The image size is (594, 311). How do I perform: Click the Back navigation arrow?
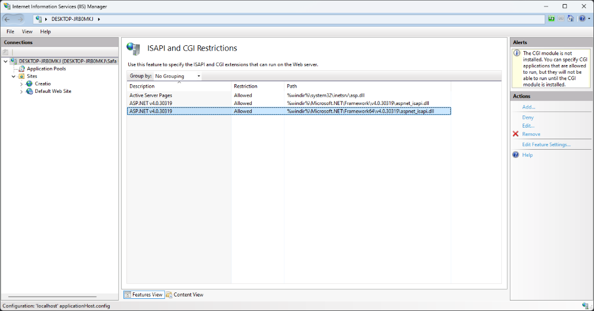(x=8, y=19)
